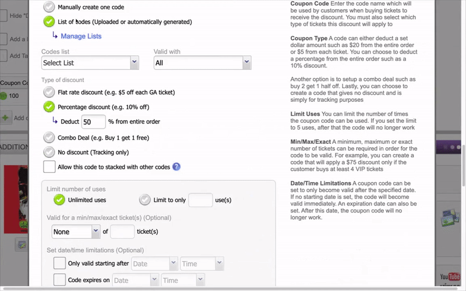466x291 pixels.
Task: Click the small image edit icon below poster
Action: pyautogui.click(x=22, y=245)
